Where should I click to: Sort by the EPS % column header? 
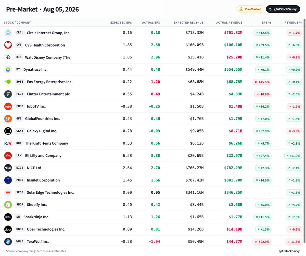click(x=266, y=23)
